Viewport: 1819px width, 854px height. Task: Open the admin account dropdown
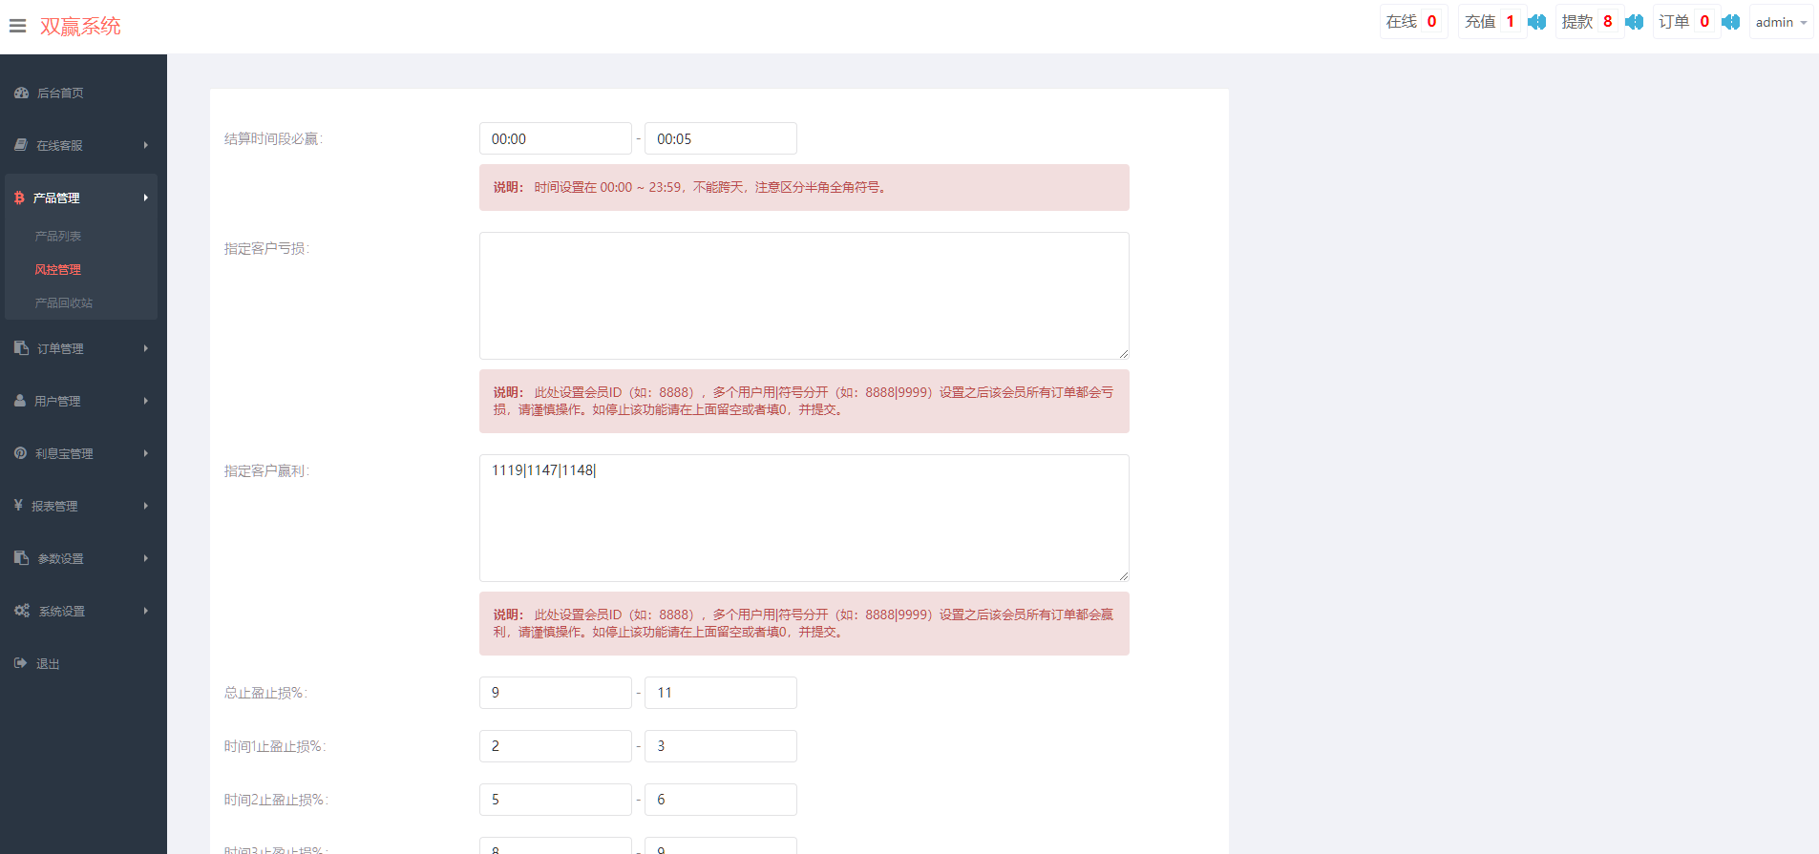coord(1780,22)
